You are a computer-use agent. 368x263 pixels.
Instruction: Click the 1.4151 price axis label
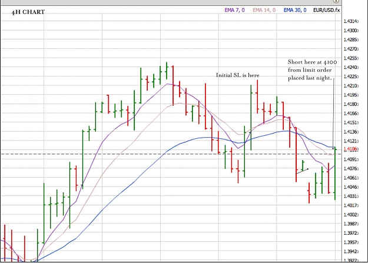click(351, 122)
